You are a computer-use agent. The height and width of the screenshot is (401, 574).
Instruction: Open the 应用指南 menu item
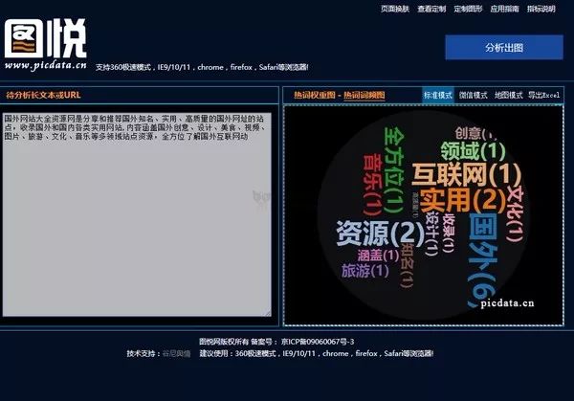coord(504,9)
